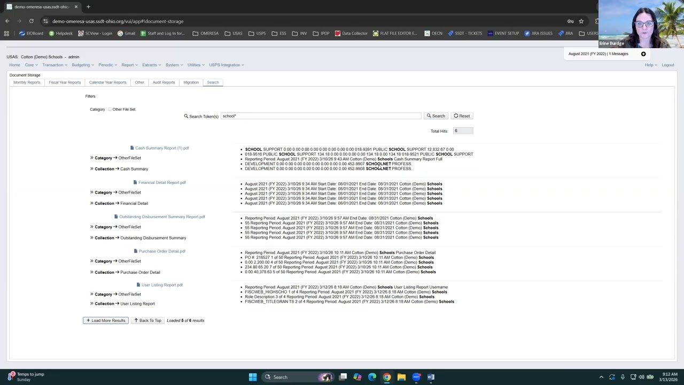Viewport: 684px width, 385px height.
Task: Click Back To Top button
Action: click(147, 320)
